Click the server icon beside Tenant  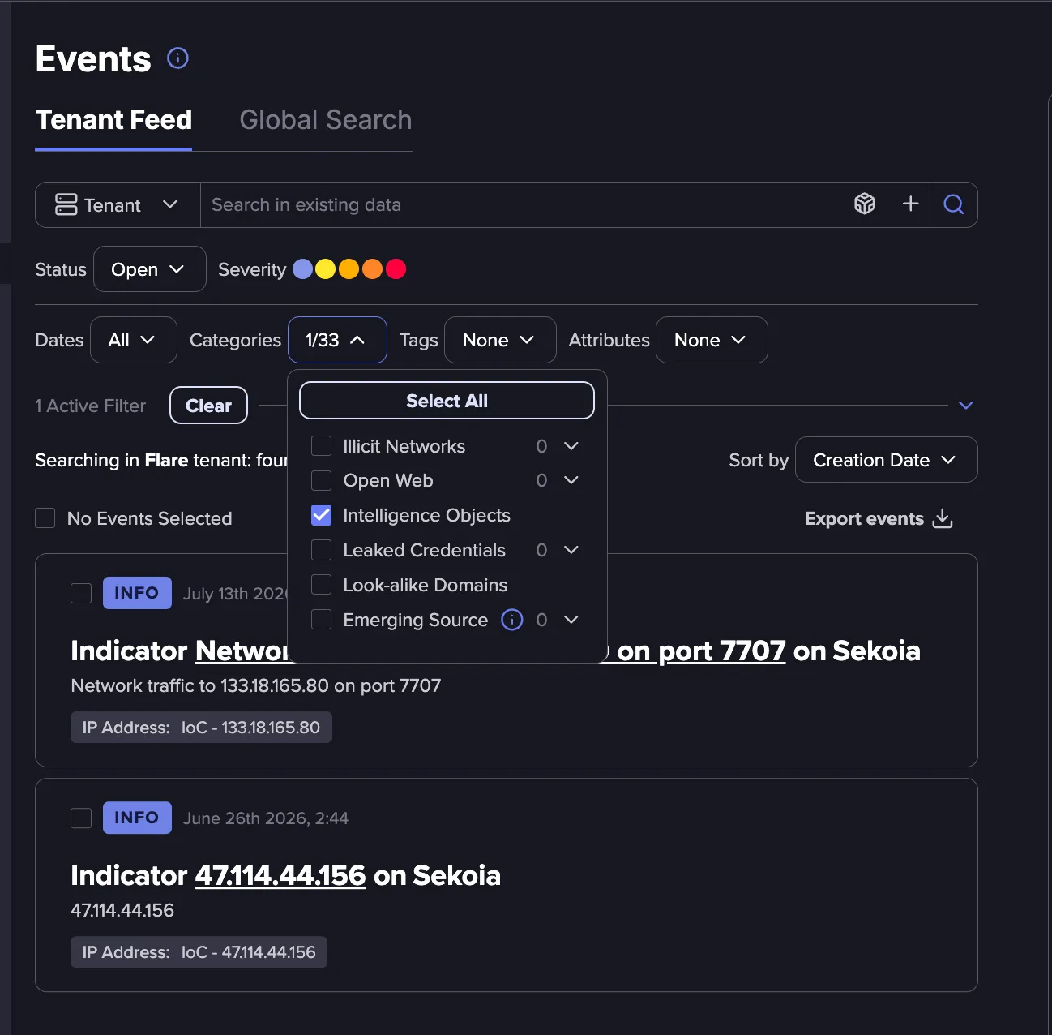click(66, 204)
